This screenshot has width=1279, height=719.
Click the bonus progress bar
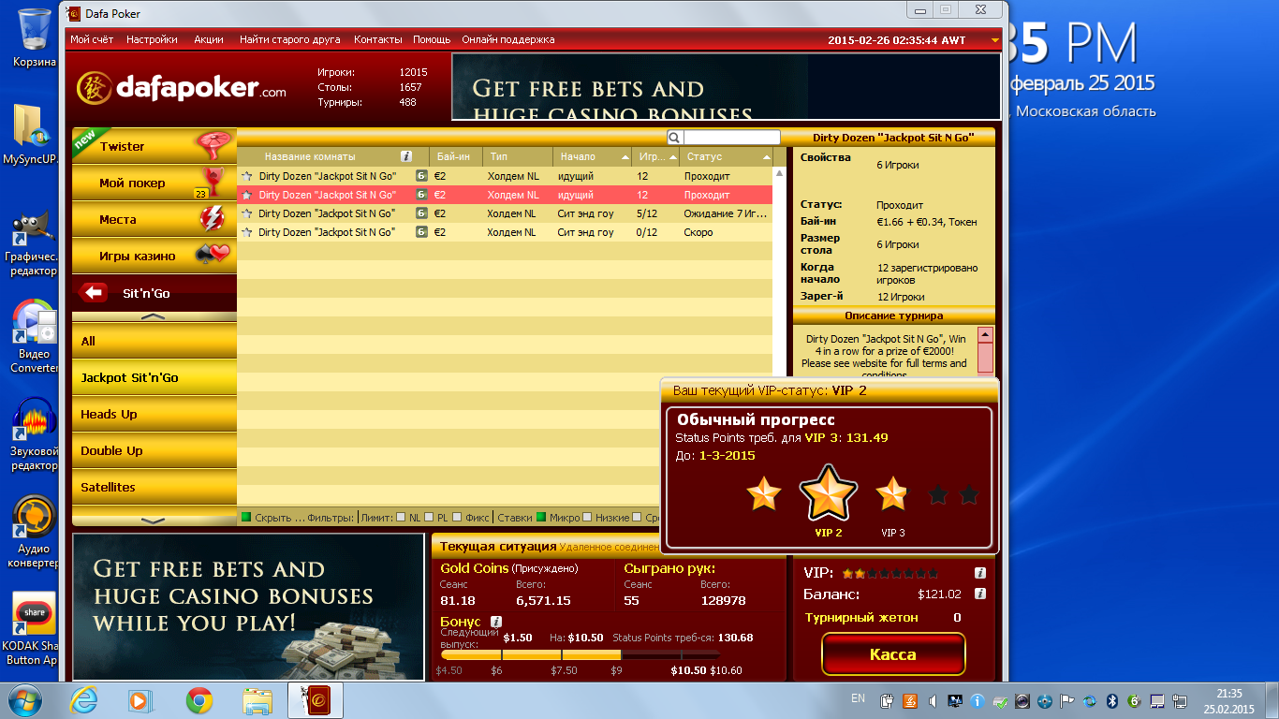(x=579, y=655)
